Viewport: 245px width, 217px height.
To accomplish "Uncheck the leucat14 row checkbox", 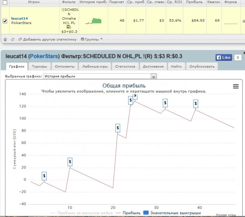I will (x=5, y=21).
